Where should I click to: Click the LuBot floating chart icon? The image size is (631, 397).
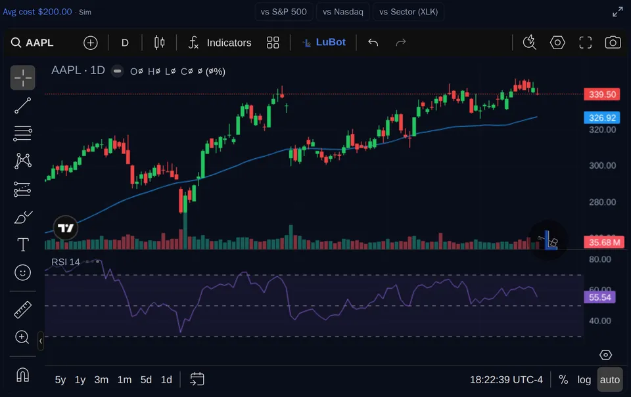pyautogui.click(x=548, y=240)
